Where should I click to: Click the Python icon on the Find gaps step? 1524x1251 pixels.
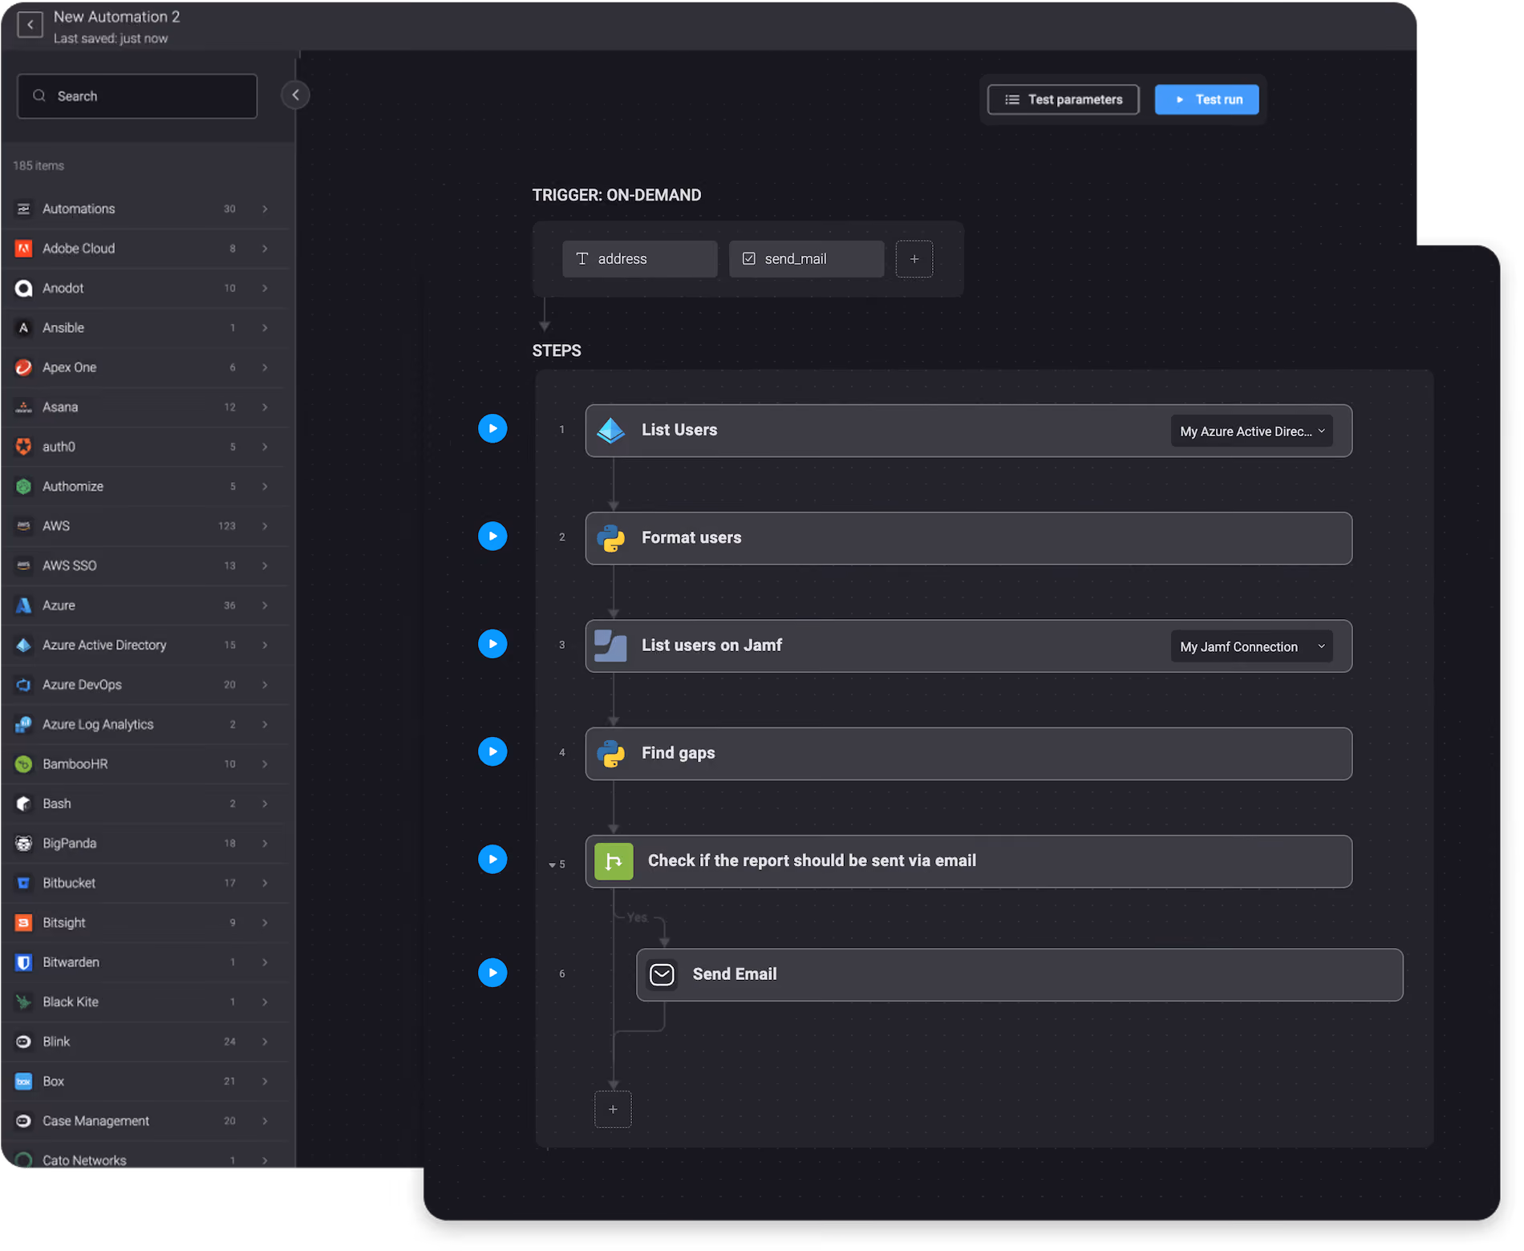611,754
